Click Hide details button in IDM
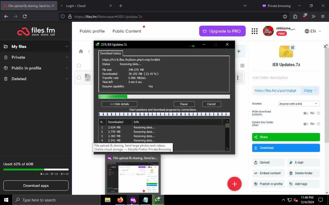 pyautogui.click(x=120, y=104)
